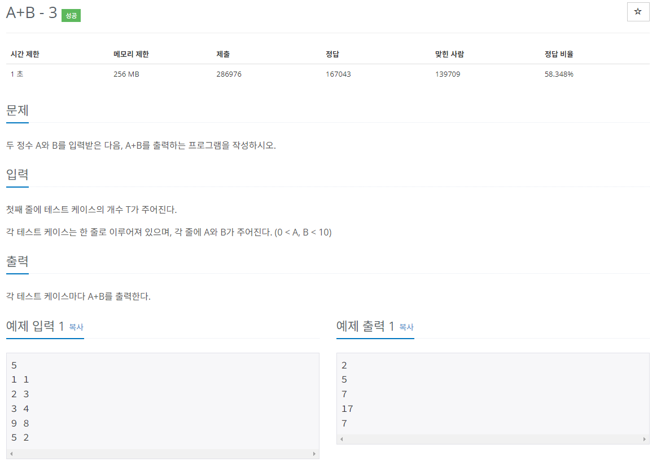Click left scroll arrow of example output box
Screen dimensions: 661x462
click(342, 439)
